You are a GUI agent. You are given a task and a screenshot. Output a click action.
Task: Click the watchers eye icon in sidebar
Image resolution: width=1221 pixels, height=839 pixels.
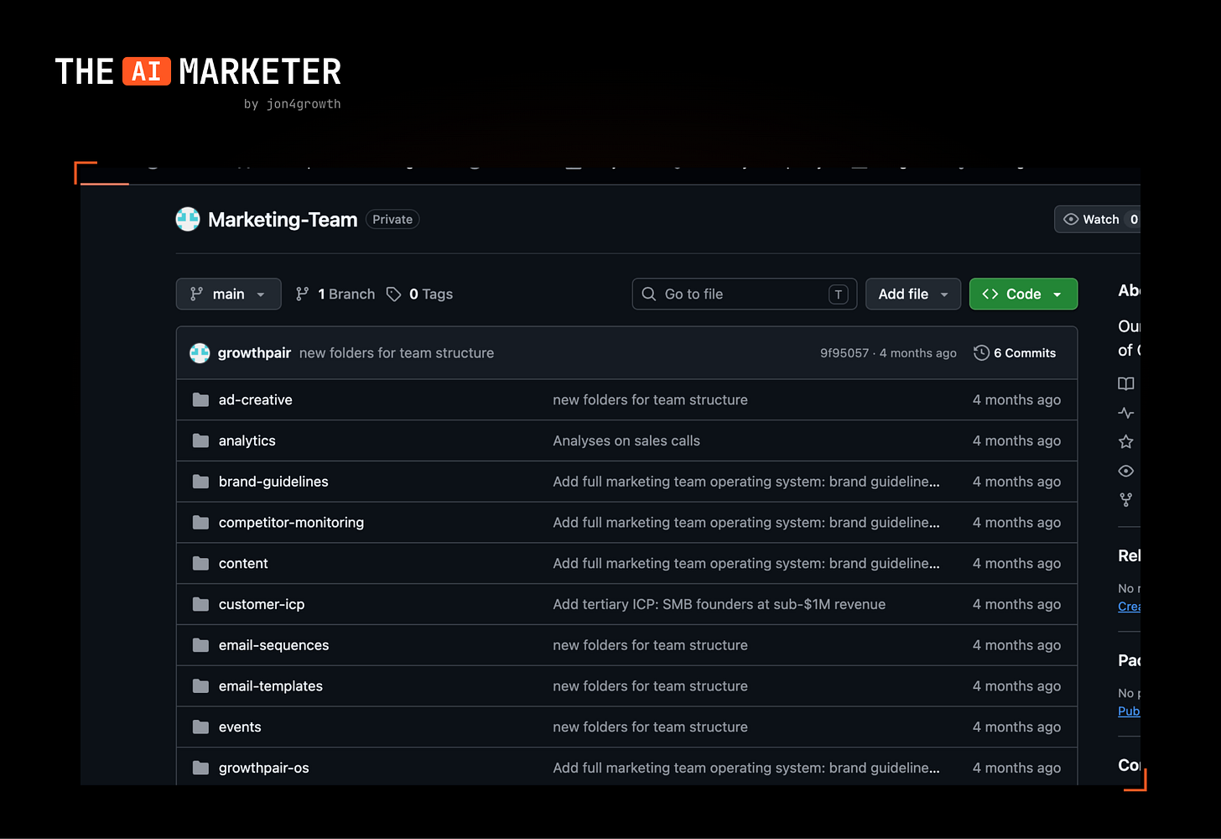click(1126, 471)
